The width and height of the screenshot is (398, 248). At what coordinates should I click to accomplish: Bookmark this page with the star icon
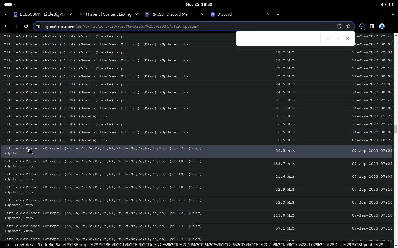348,26
